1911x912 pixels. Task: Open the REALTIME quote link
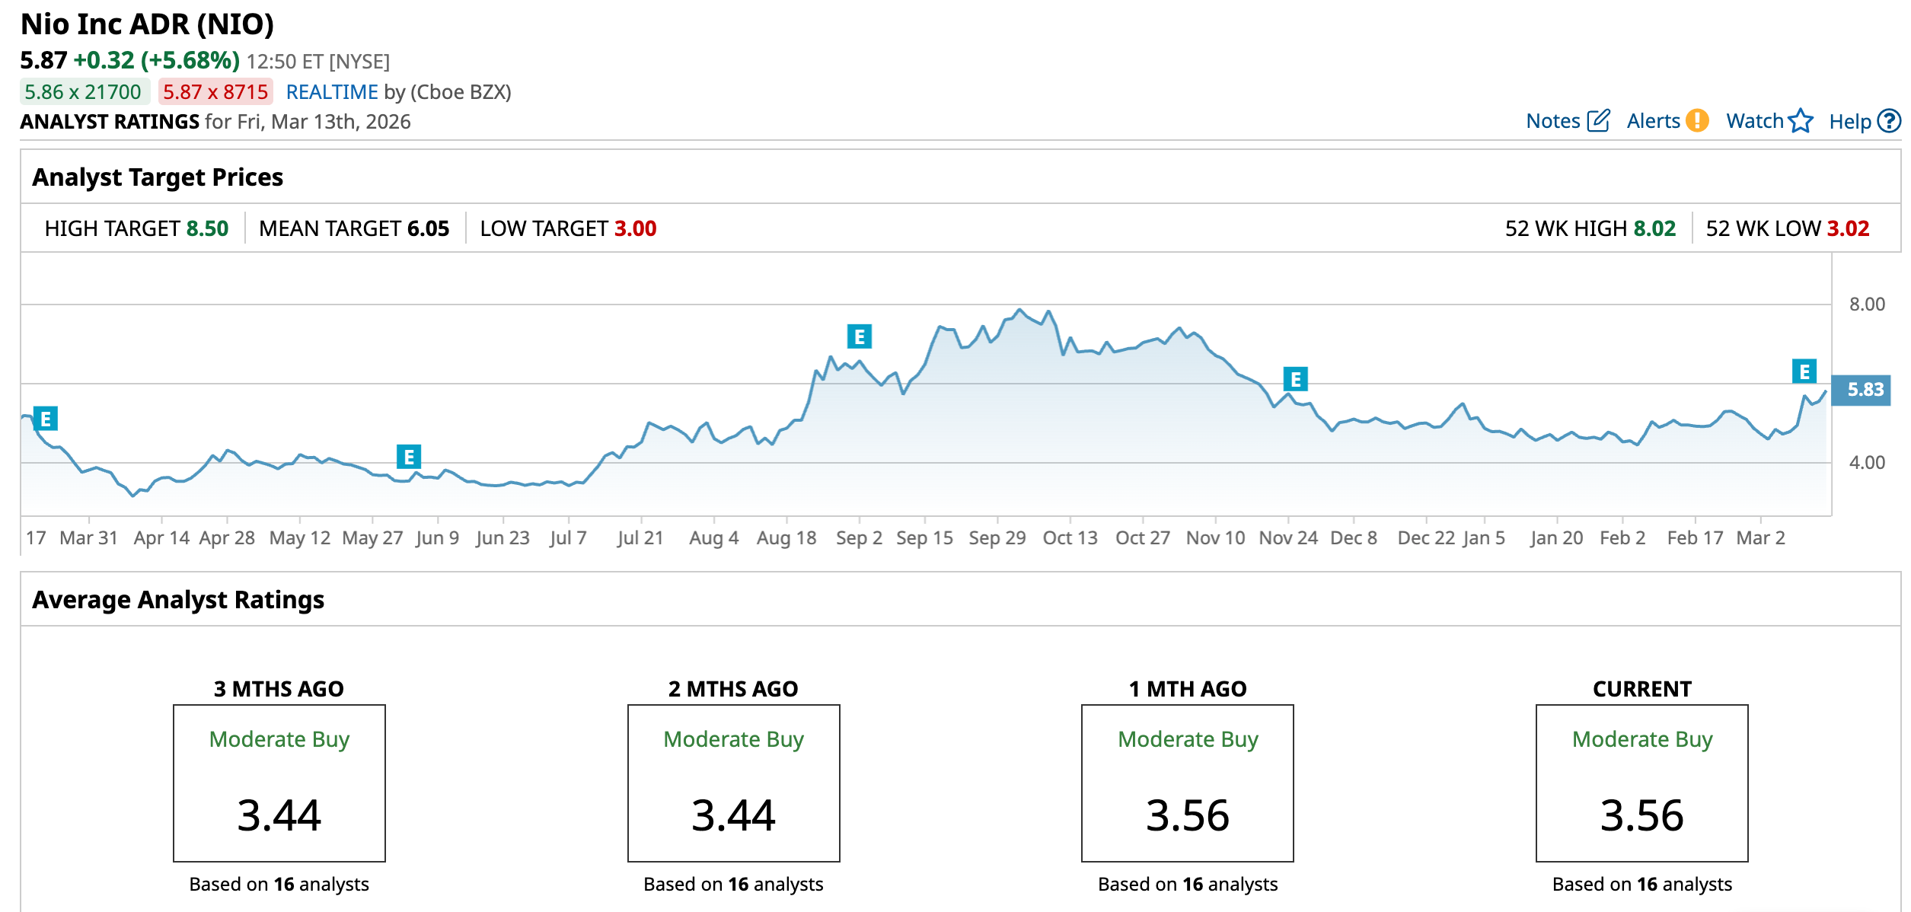(331, 92)
